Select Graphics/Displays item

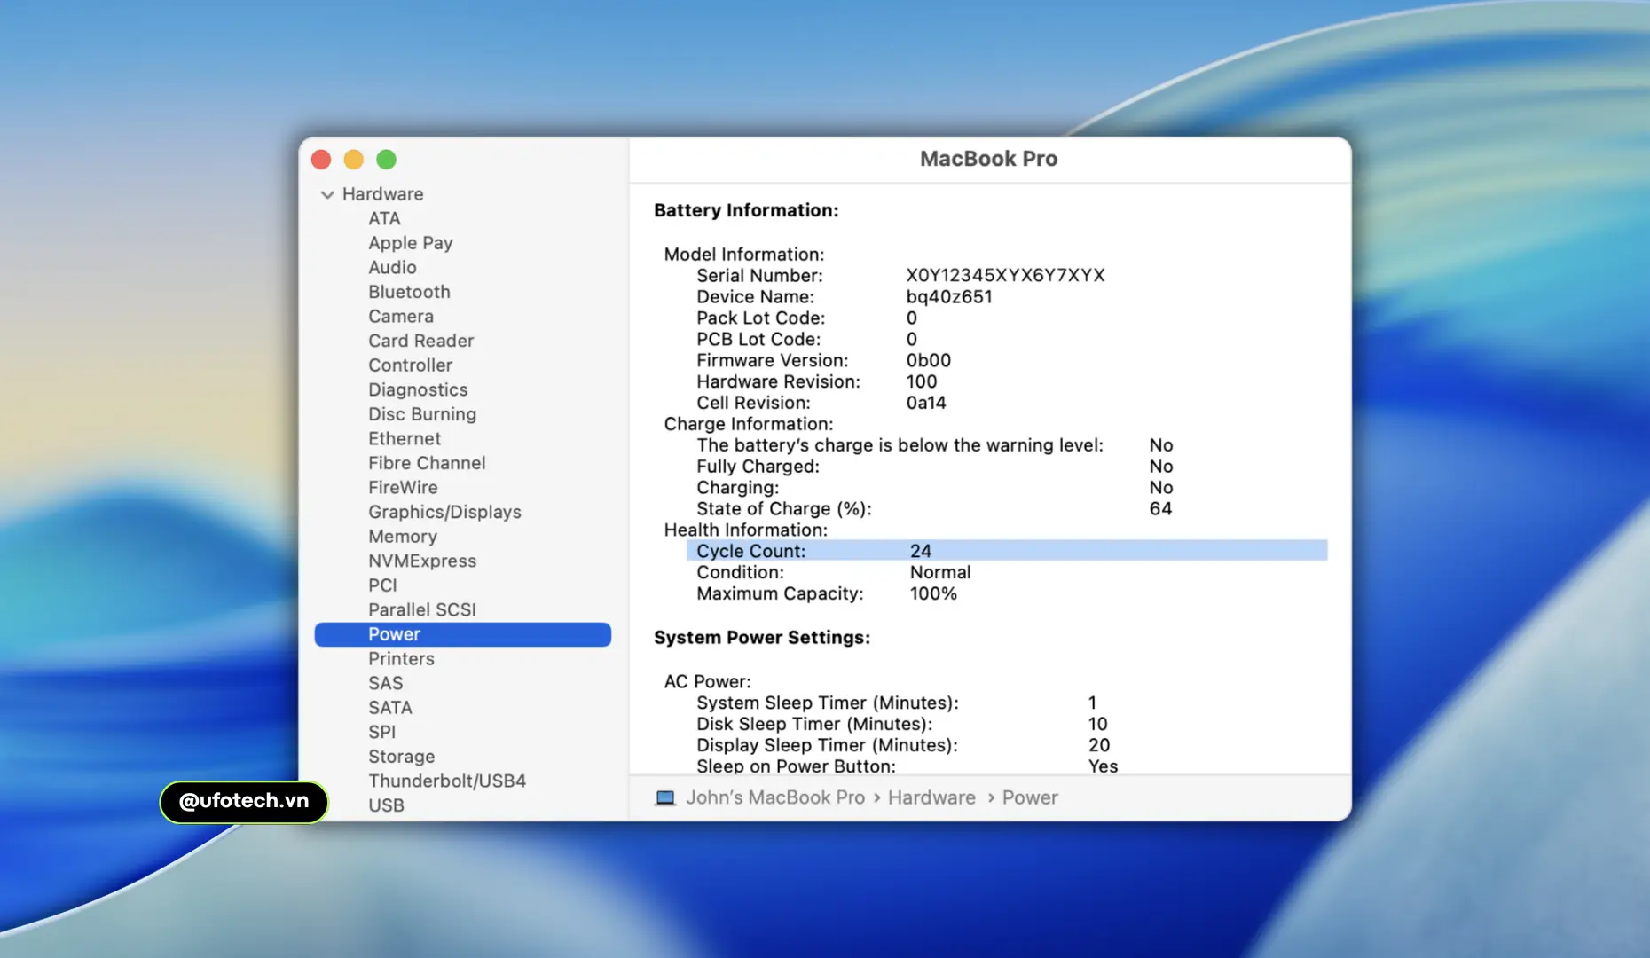pos(444,512)
